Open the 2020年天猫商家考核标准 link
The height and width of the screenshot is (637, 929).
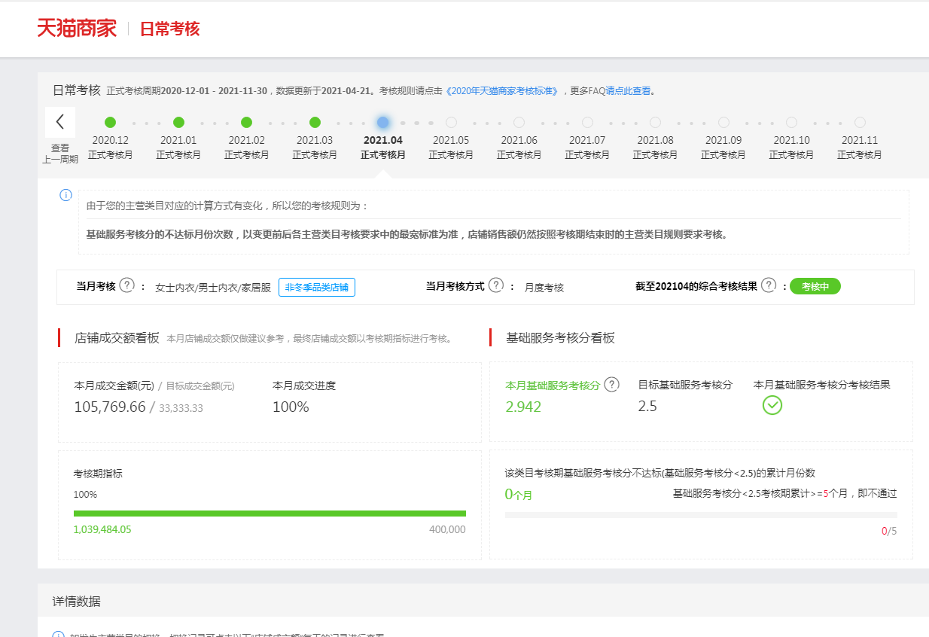pyautogui.click(x=502, y=91)
